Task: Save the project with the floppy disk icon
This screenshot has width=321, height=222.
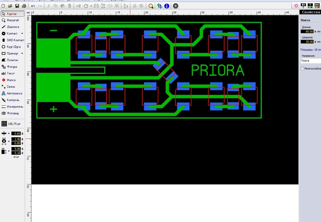Action: (17, 6)
